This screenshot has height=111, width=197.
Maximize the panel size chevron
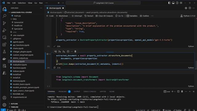click(190, 92)
